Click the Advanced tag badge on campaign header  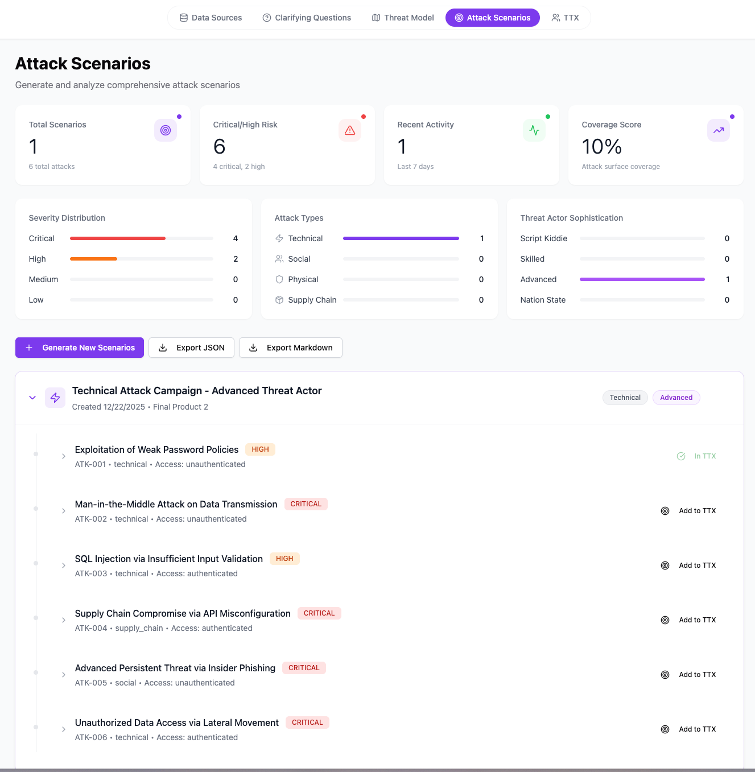[676, 398]
